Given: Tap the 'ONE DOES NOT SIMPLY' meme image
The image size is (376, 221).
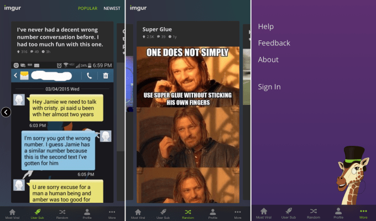Looking at the screenshot, I should point(188,77).
